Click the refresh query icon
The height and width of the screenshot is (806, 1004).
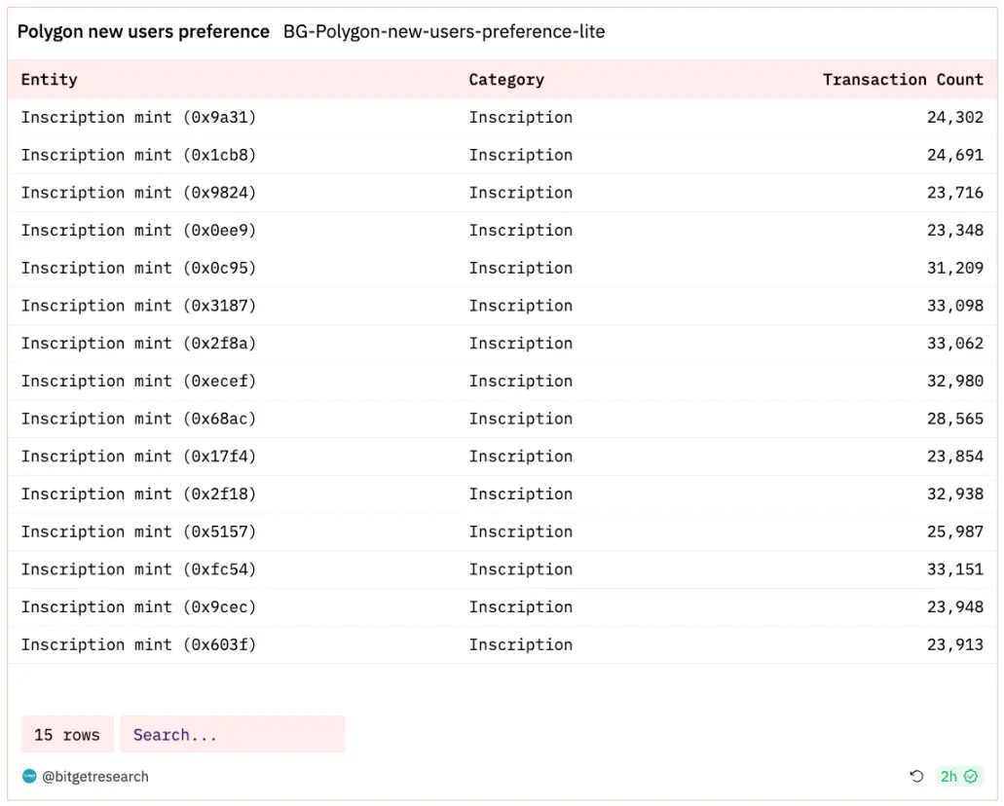tap(916, 776)
